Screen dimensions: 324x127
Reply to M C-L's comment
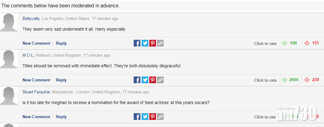pos(61,80)
